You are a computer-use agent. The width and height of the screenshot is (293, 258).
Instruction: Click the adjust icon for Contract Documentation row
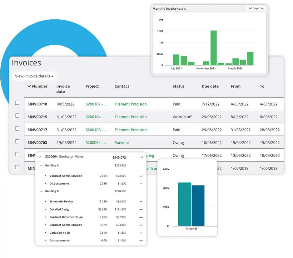click(141, 217)
